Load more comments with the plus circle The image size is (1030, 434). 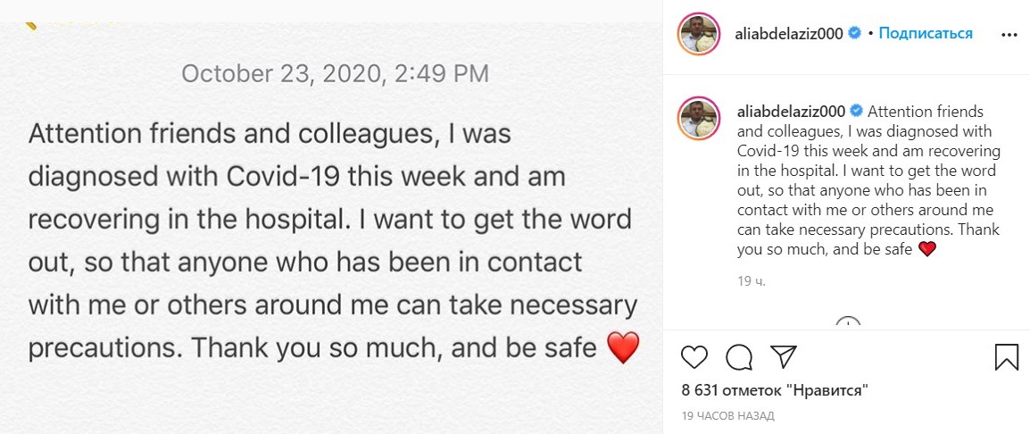tap(848, 325)
